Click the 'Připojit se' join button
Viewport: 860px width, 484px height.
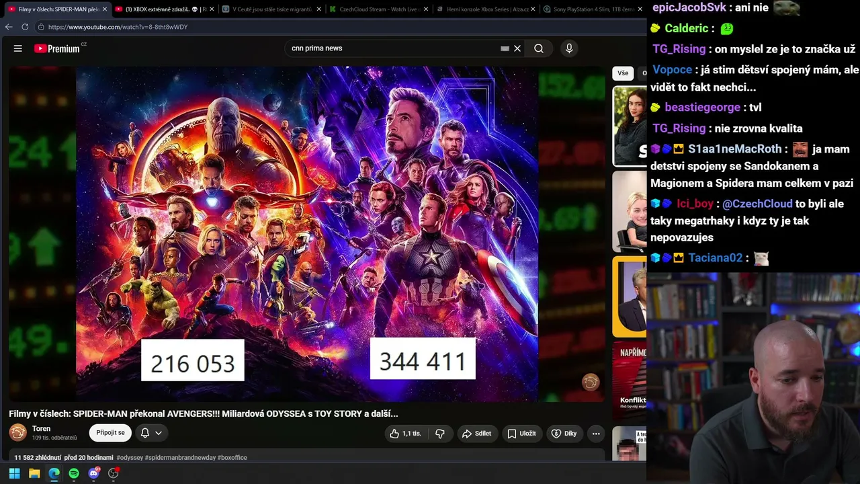point(110,433)
